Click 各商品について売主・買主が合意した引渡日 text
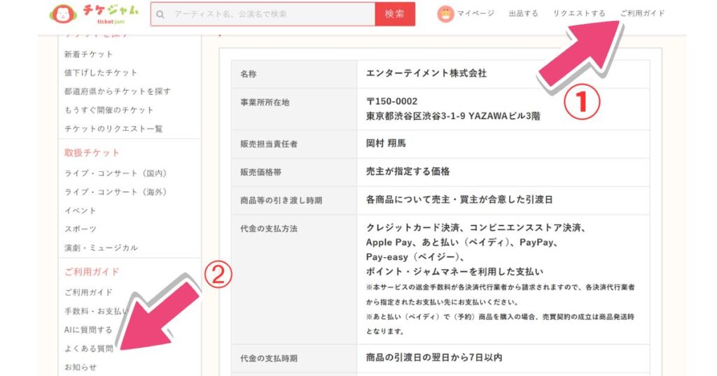The image size is (717, 376). [459, 199]
